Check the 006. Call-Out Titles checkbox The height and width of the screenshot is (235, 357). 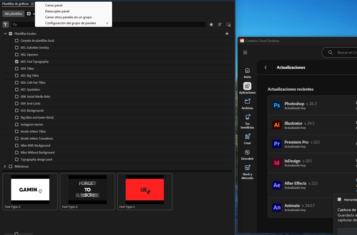pyautogui.click(x=17, y=83)
